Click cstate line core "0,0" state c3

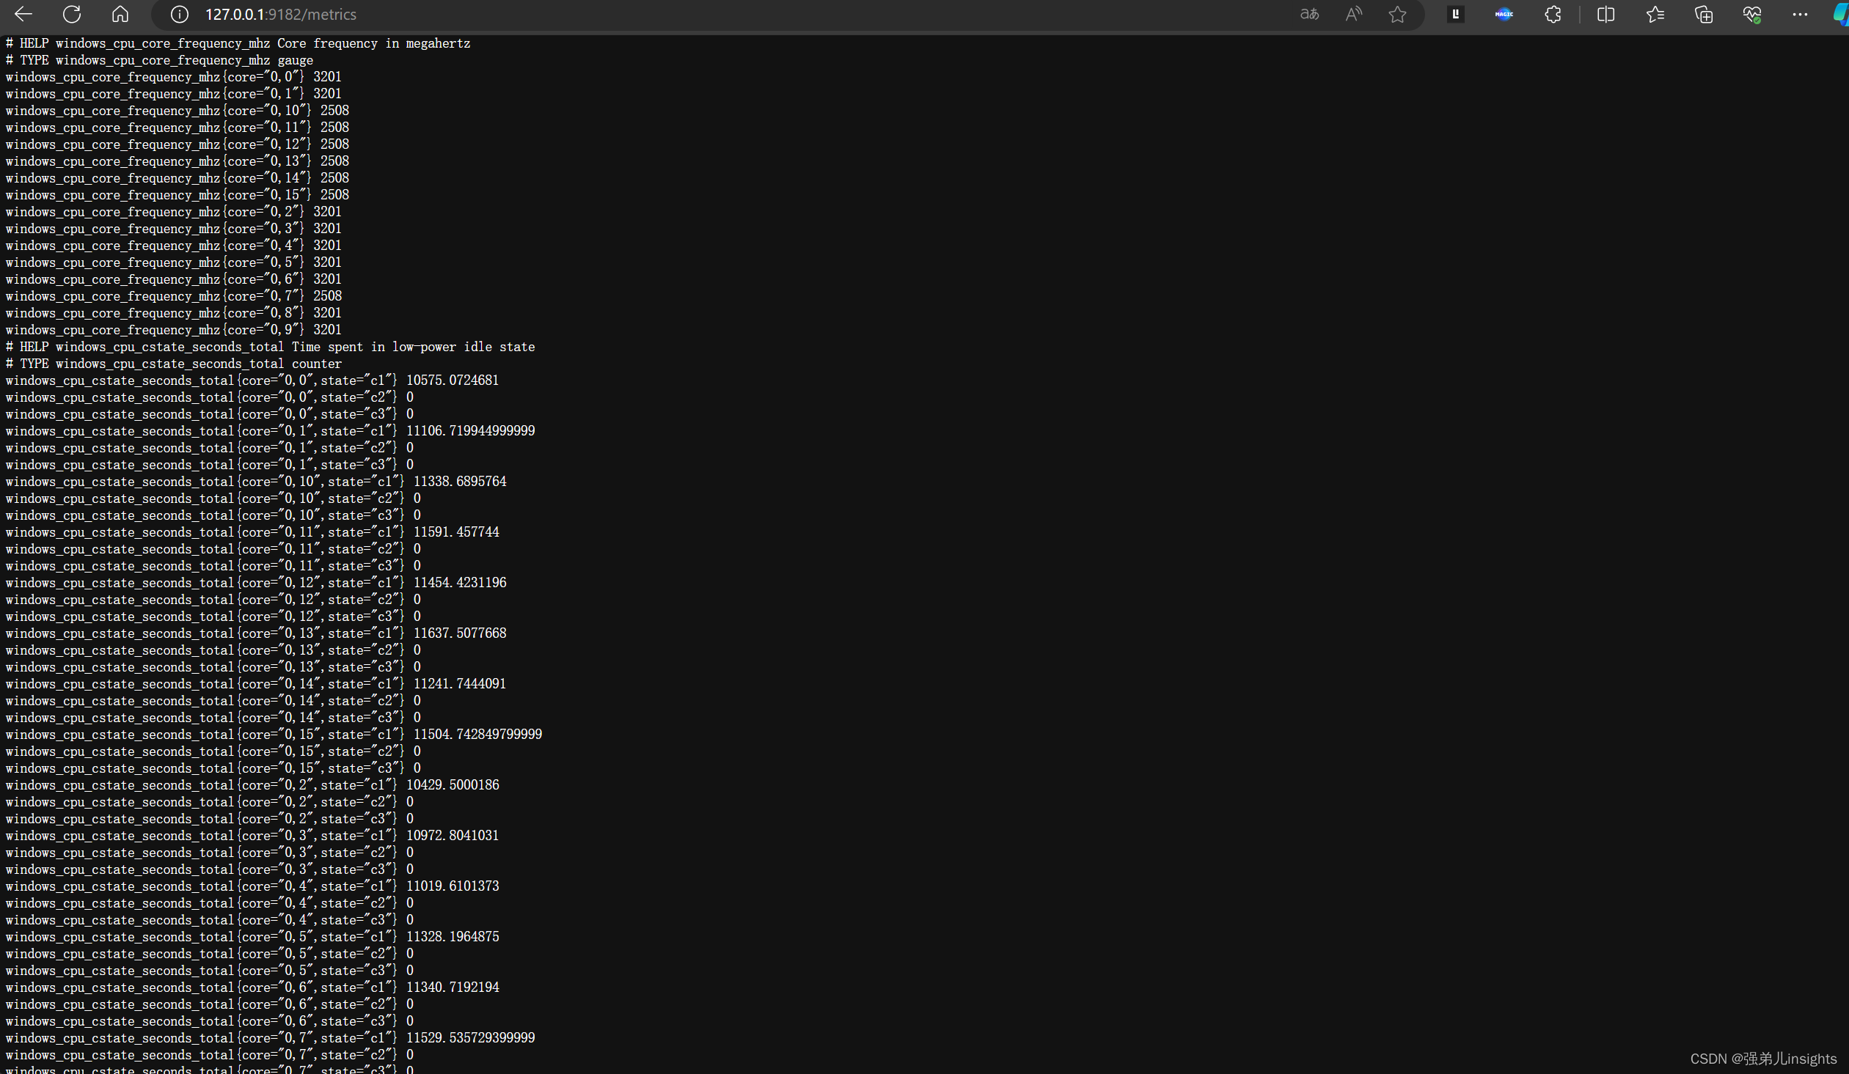[x=209, y=414]
